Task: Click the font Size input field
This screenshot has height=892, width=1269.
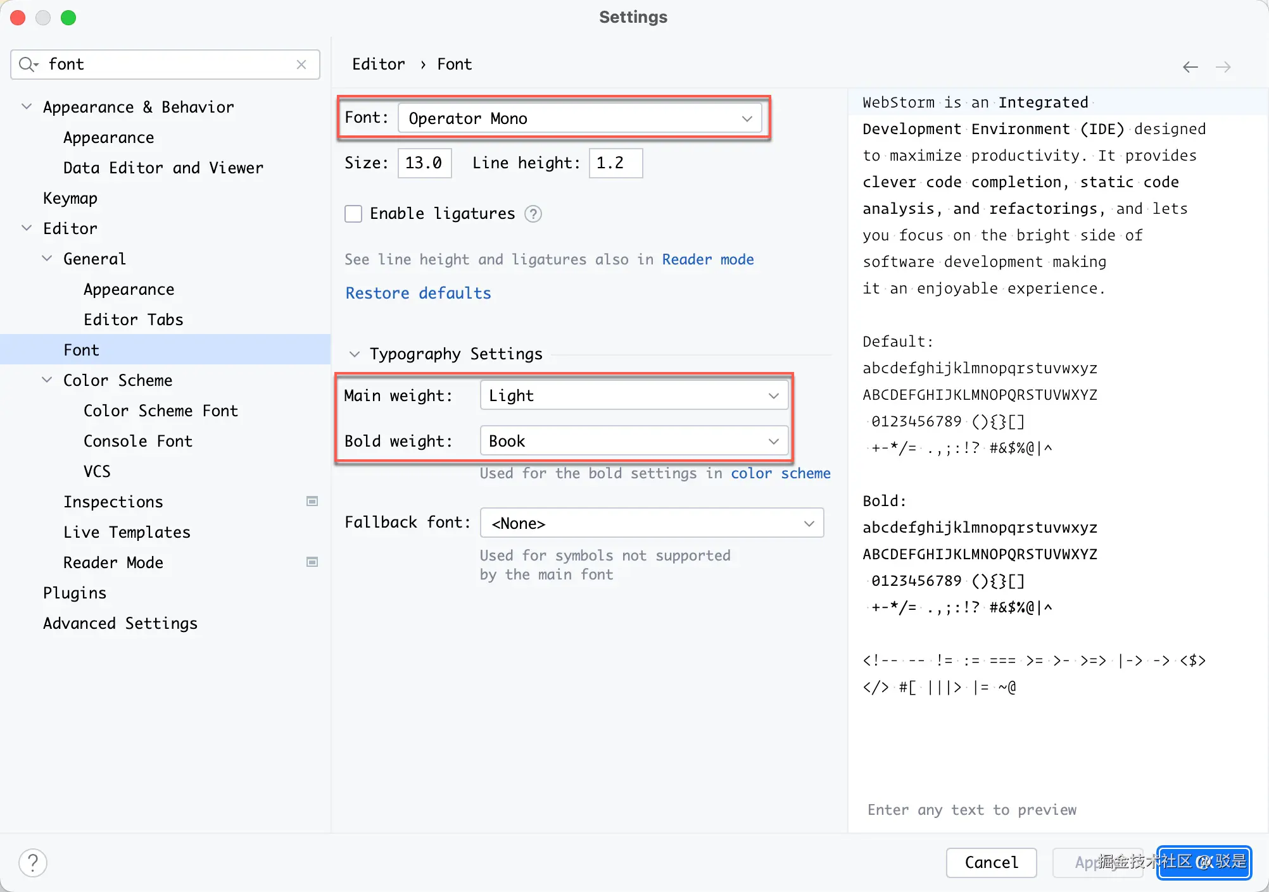Action: pos(424,163)
